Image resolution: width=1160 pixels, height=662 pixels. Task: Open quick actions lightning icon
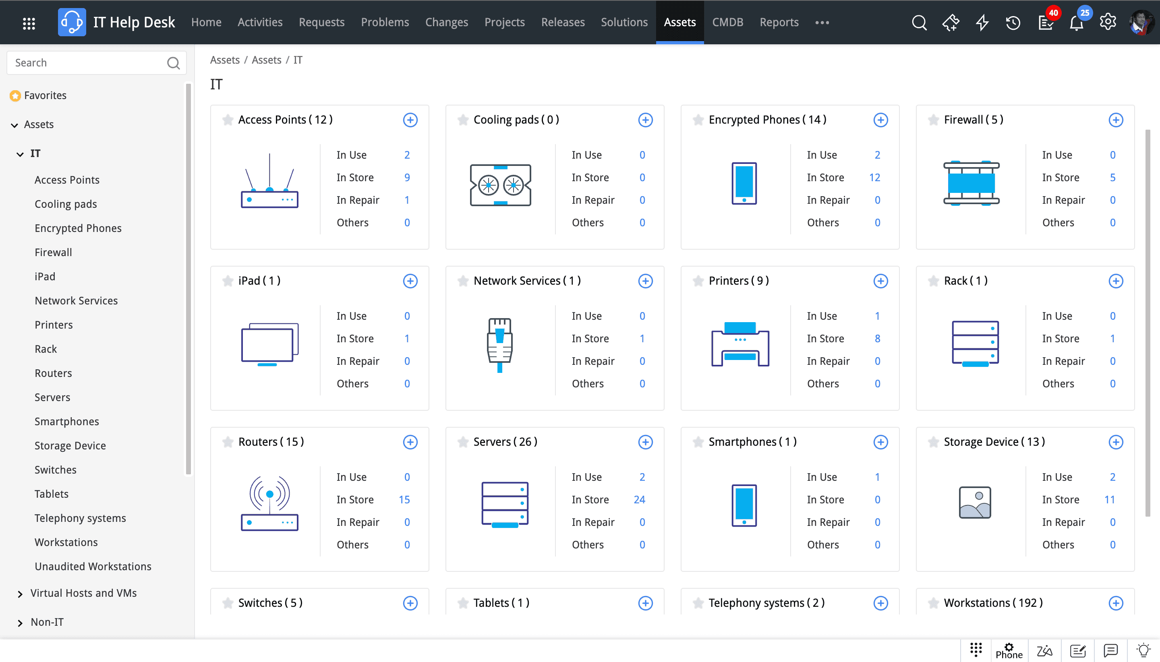(982, 22)
